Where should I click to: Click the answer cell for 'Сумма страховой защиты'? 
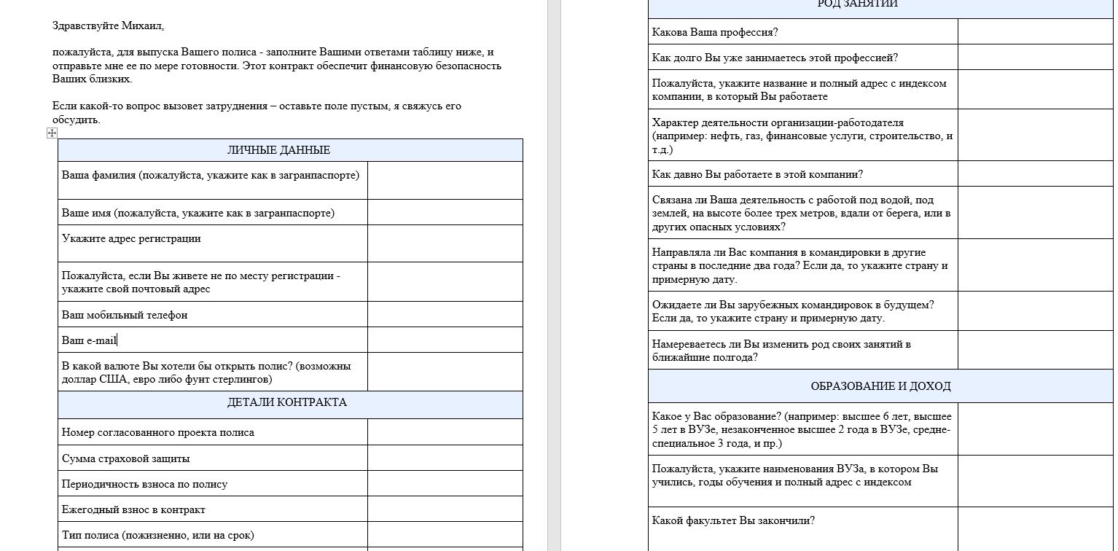[445, 458]
